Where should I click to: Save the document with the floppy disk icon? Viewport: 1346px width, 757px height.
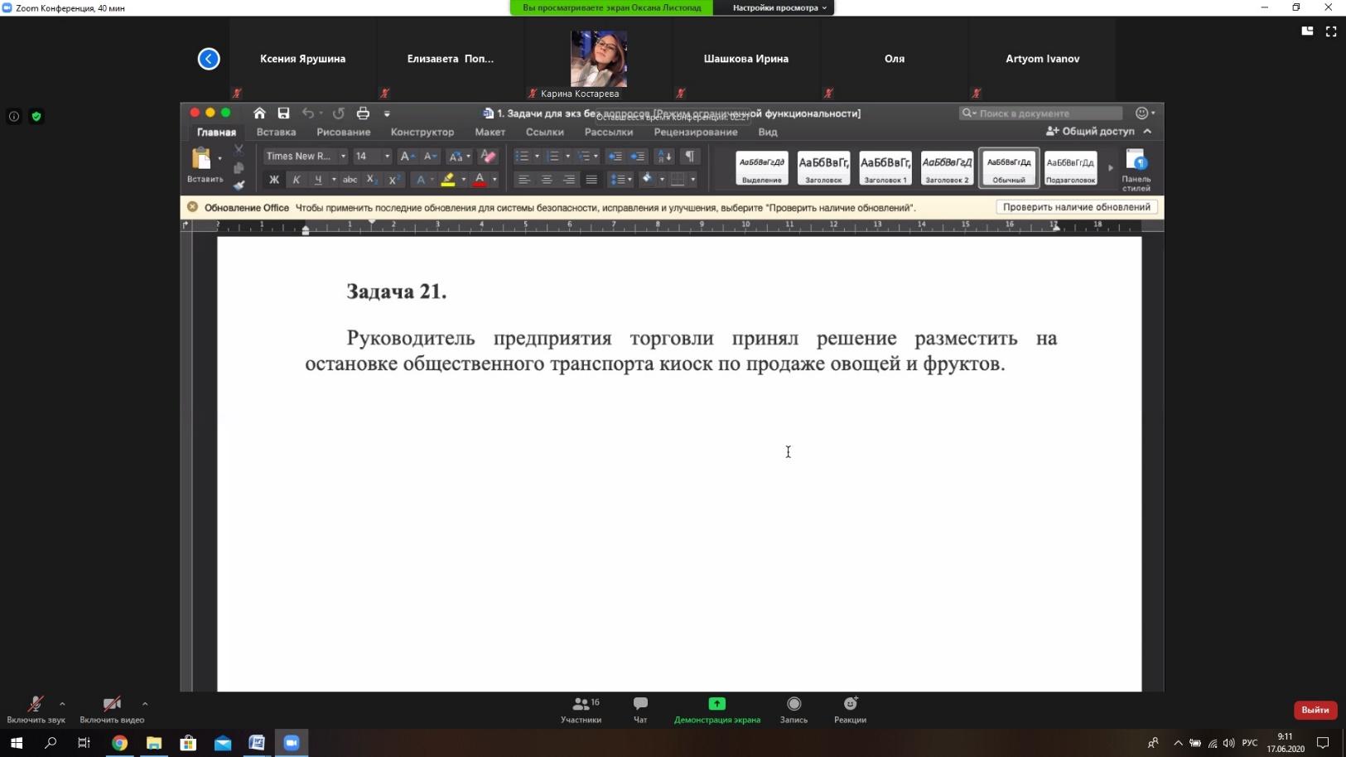[283, 113]
